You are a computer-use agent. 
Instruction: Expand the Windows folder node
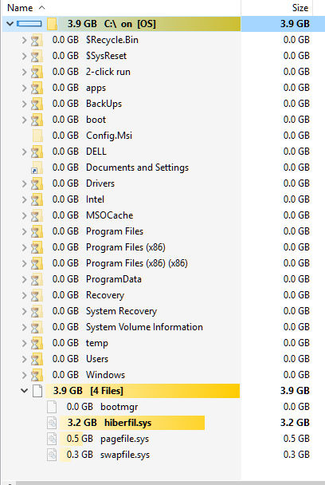pyautogui.click(x=24, y=375)
